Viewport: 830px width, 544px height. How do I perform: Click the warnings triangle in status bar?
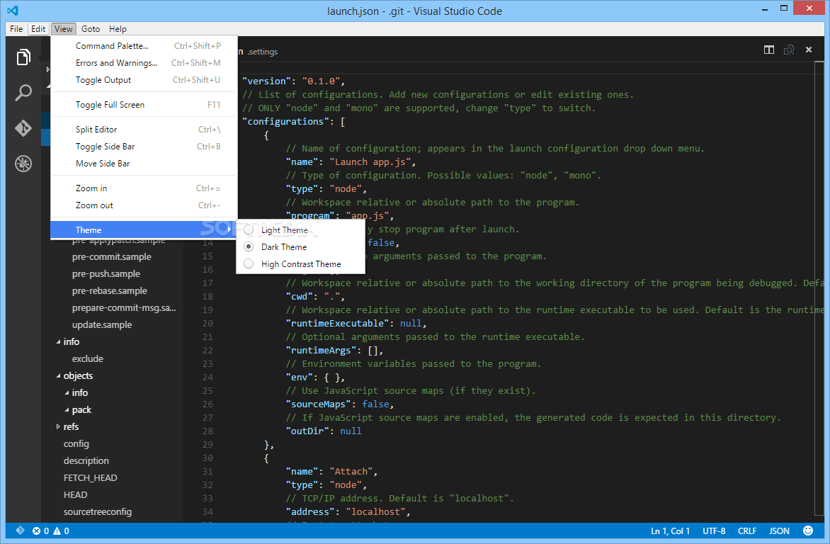click(57, 531)
